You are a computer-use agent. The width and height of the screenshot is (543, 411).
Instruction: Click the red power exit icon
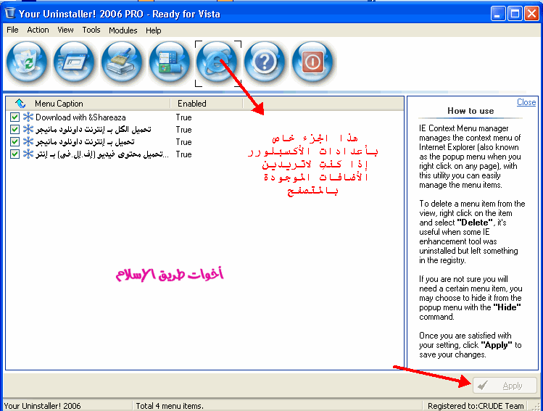click(x=312, y=63)
